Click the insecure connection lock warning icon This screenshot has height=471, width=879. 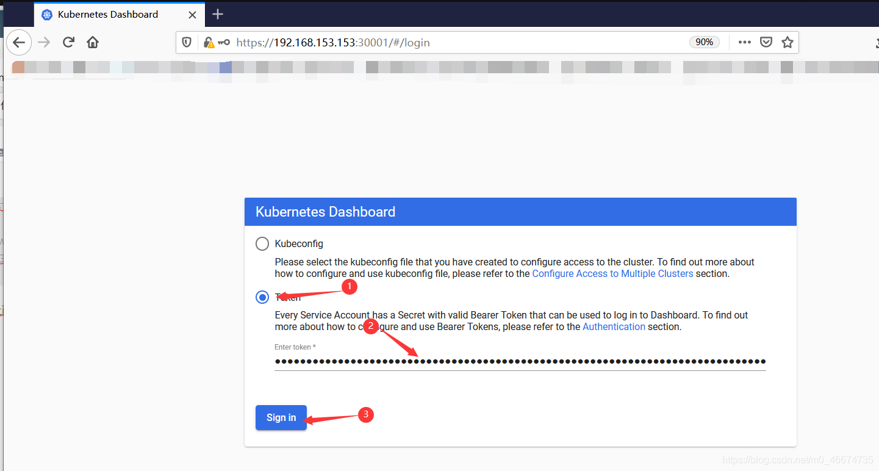[209, 42]
